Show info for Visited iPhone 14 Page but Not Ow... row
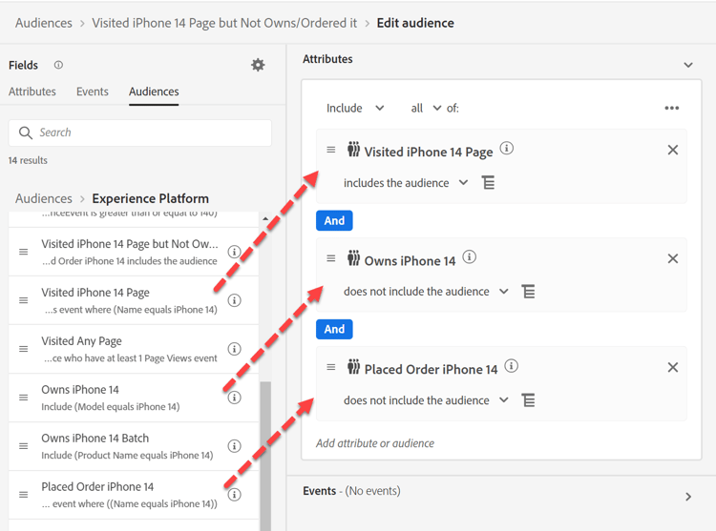Viewport: 716px width, 531px height. coord(234,252)
